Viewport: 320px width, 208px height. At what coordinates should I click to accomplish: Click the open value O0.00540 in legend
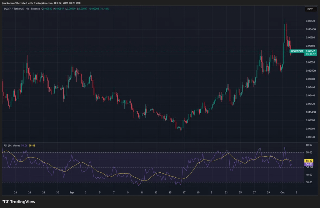click(x=47, y=9)
